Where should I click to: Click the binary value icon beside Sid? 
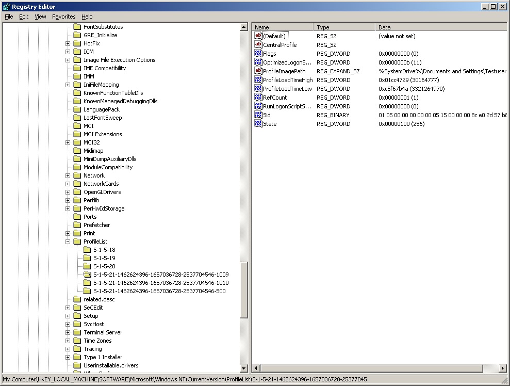click(x=258, y=115)
